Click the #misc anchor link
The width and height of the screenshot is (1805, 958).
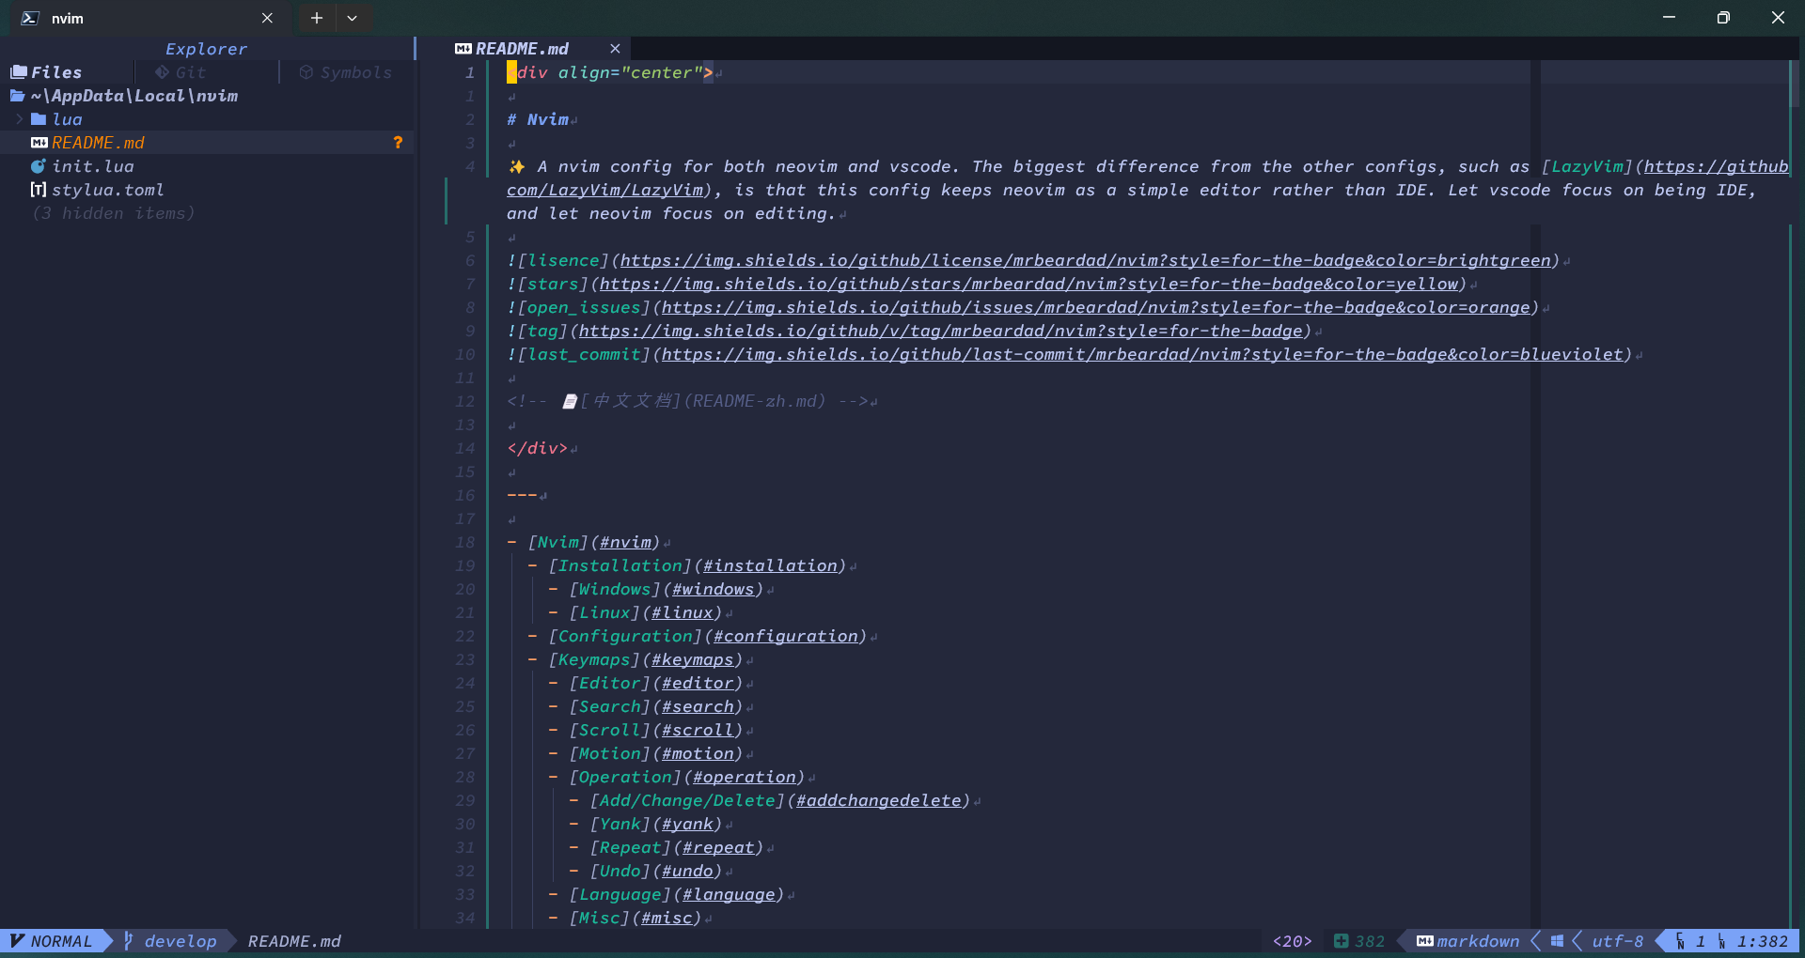coord(667,918)
